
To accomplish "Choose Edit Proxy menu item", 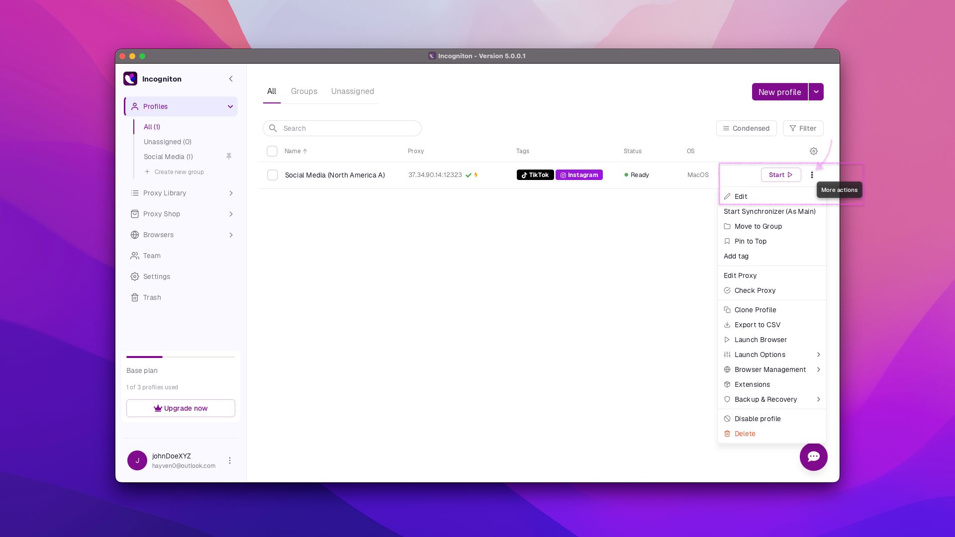I will (772, 275).
